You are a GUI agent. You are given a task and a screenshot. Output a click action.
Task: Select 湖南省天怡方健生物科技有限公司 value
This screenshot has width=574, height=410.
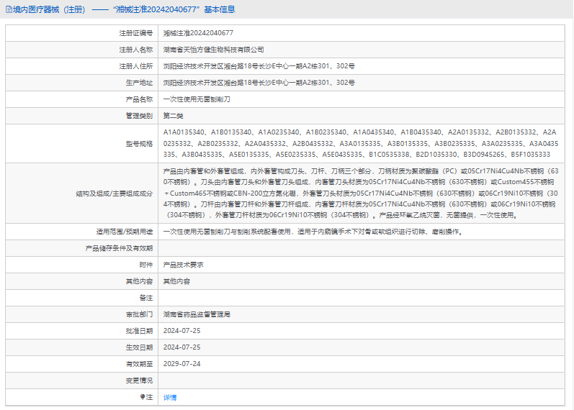click(213, 50)
